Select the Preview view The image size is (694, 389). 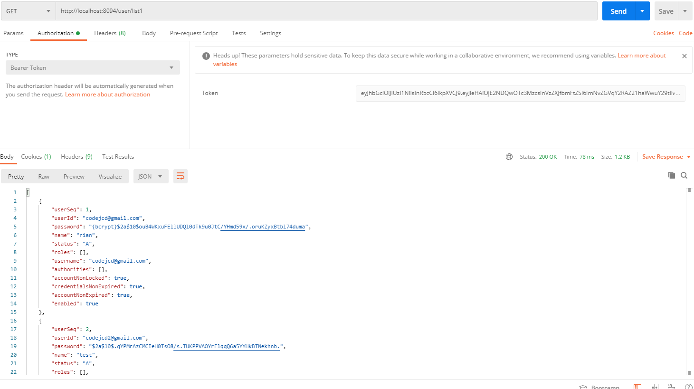click(74, 176)
